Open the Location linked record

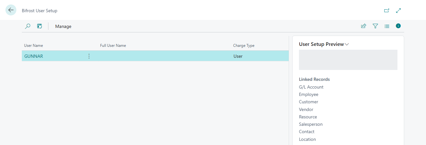point(307,139)
